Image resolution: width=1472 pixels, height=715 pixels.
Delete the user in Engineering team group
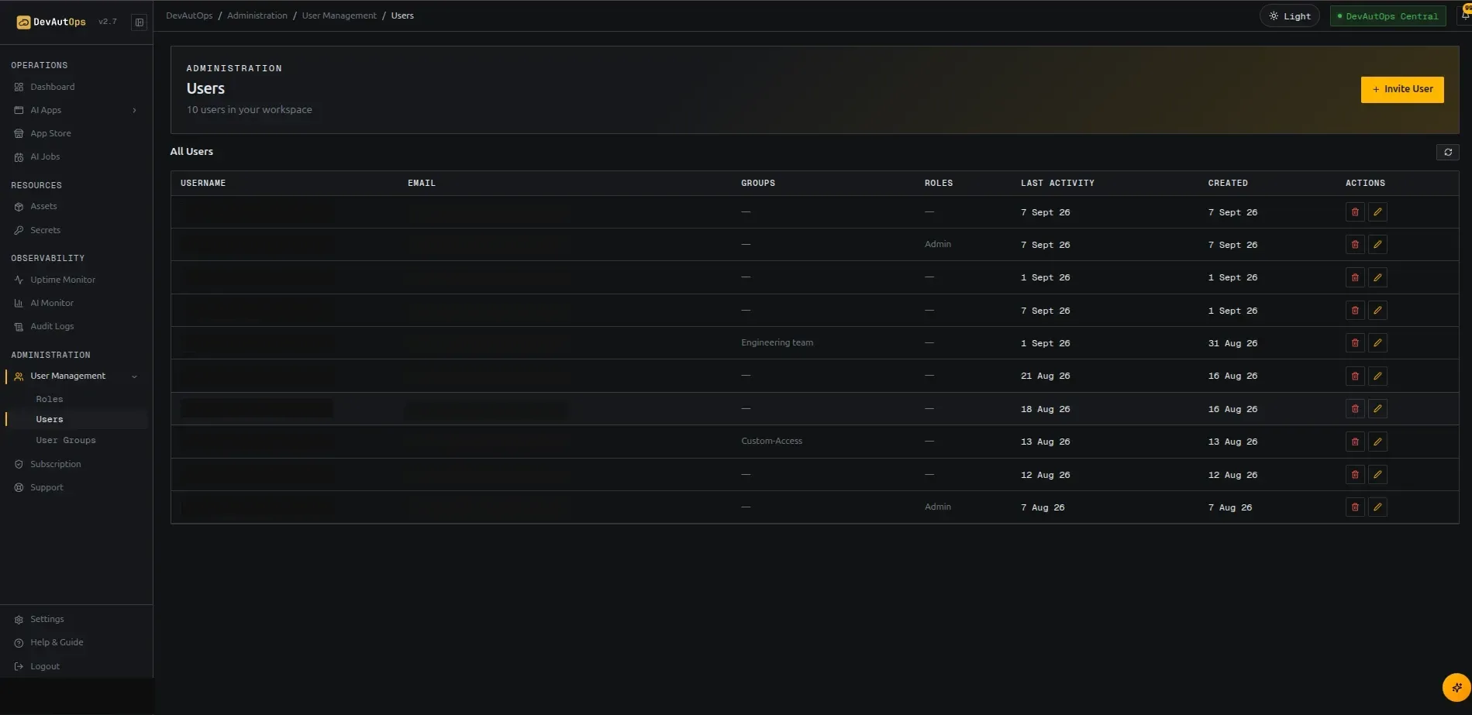coord(1355,343)
